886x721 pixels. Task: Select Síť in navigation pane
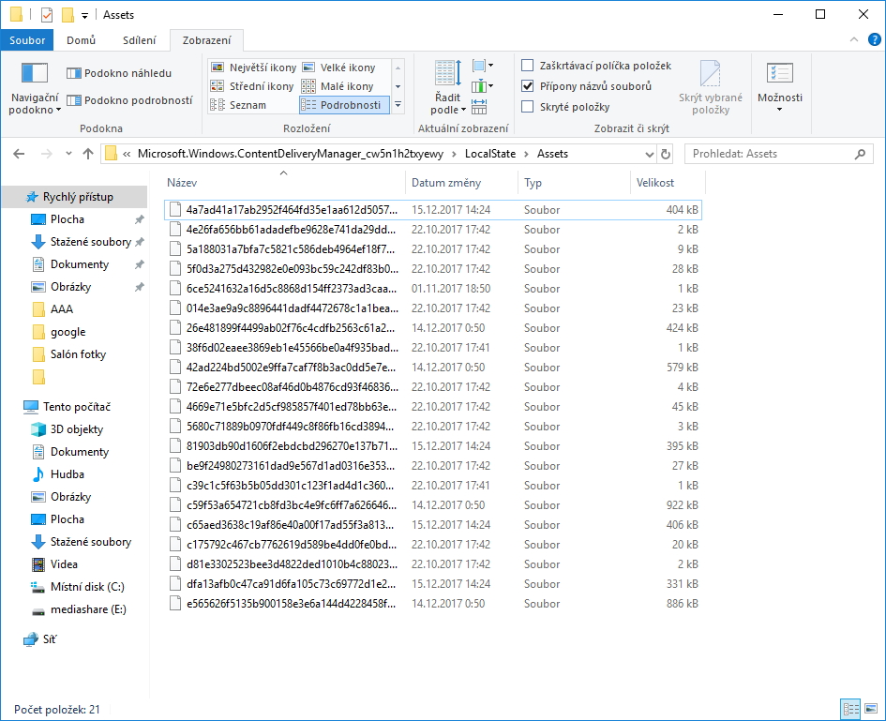pos(50,639)
